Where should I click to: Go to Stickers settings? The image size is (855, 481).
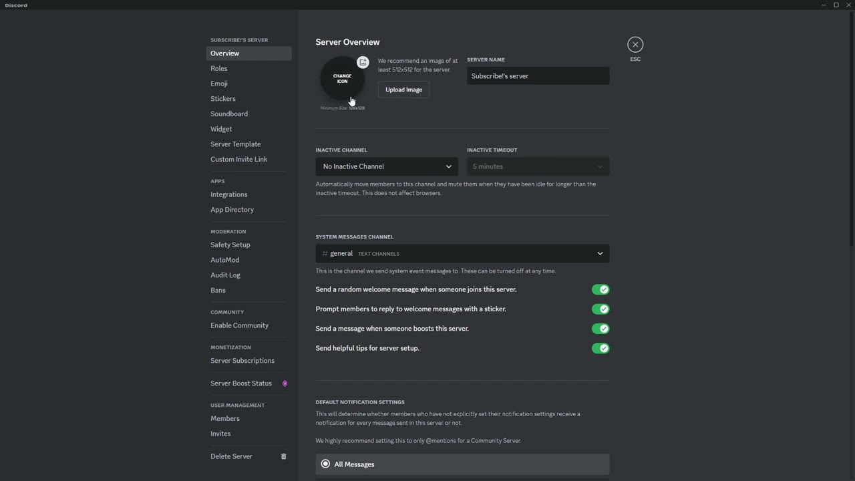coord(248,99)
